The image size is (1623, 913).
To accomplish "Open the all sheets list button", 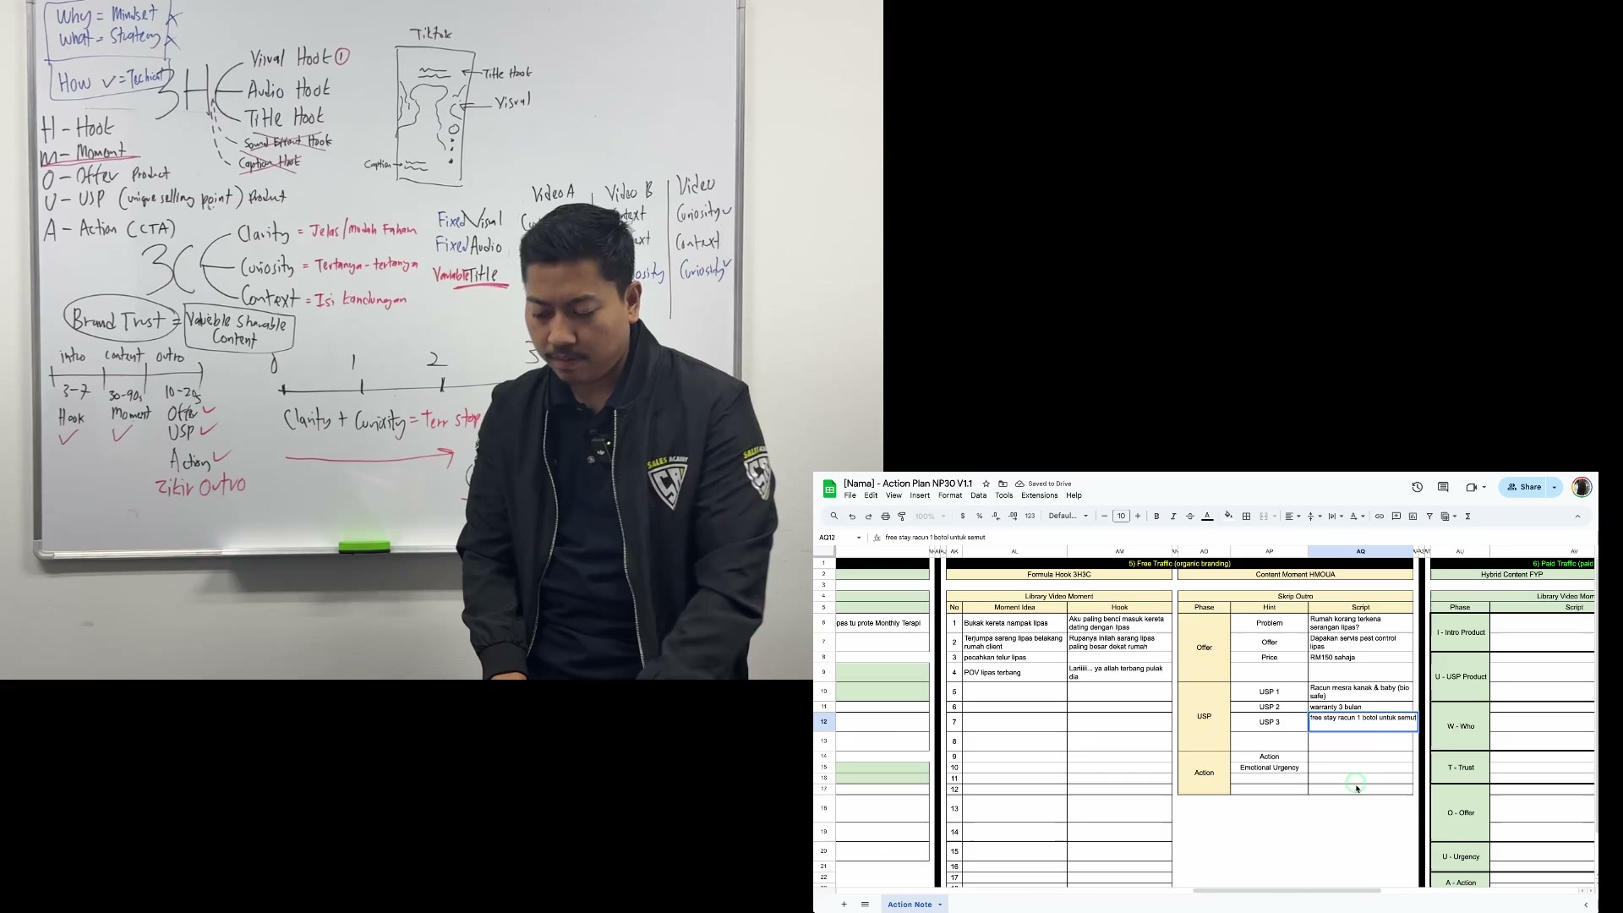I will 865,905.
